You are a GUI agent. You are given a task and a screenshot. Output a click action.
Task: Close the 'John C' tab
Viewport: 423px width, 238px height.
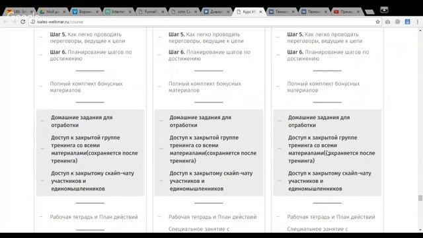(x=196, y=12)
